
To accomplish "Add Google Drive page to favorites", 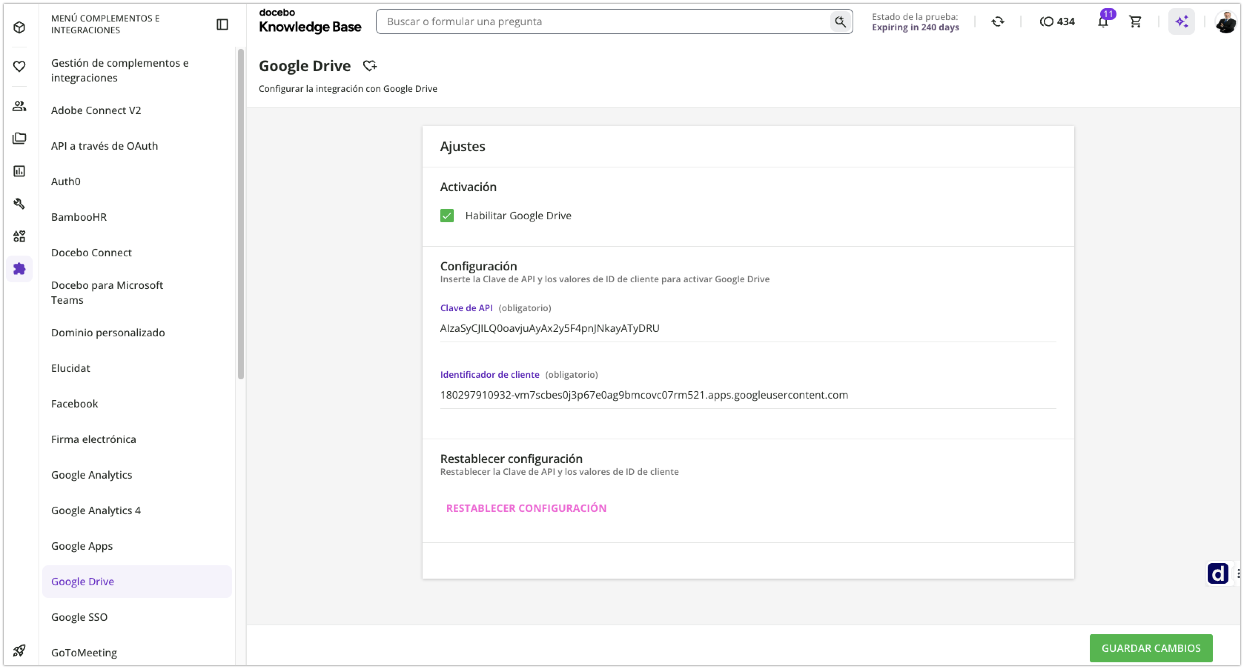I will point(370,66).
